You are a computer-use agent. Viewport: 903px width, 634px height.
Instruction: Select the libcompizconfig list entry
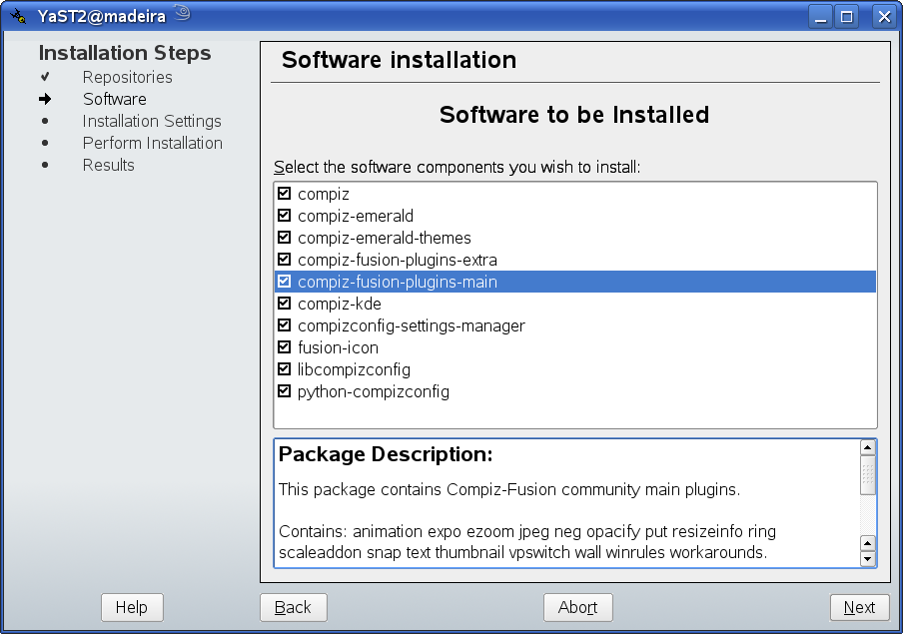(x=574, y=369)
